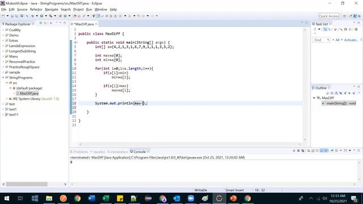Expand the Codility project
The width and height of the screenshot is (363, 204).
[3, 30]
